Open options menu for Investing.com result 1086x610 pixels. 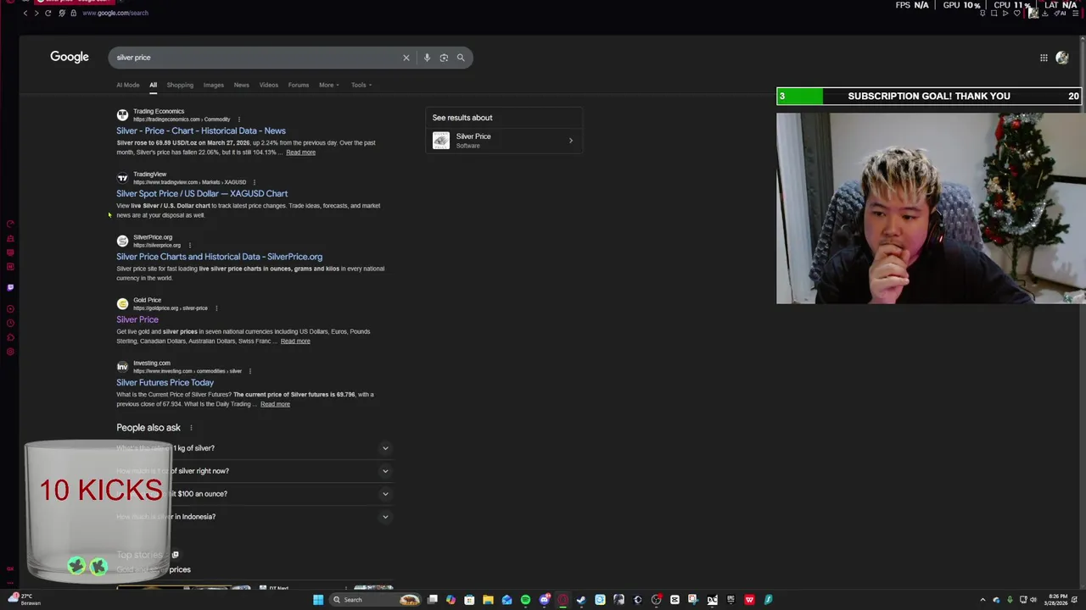[x=249, y=371]
